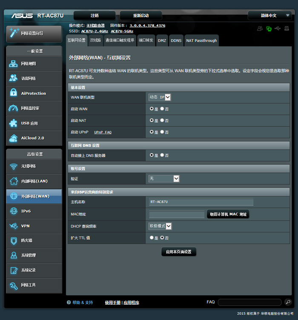Click the guest clients status icon
Viewport: 298px width, 320px height.
[x=260, y=29]
